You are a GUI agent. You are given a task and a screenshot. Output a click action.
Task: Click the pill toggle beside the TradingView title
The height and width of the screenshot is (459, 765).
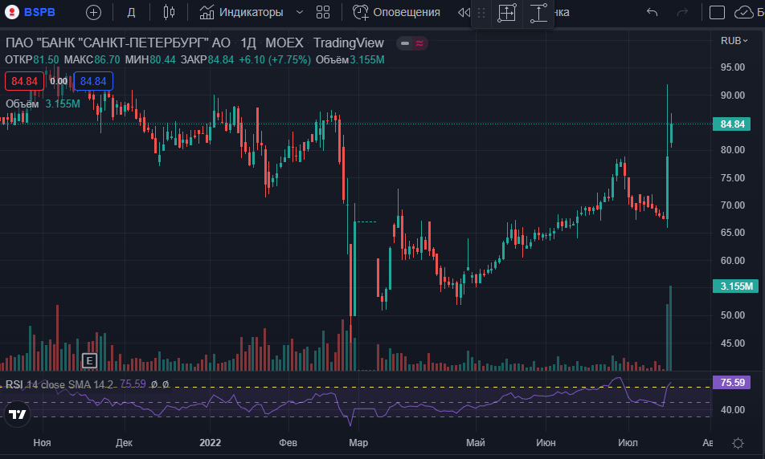pos(412,43)
